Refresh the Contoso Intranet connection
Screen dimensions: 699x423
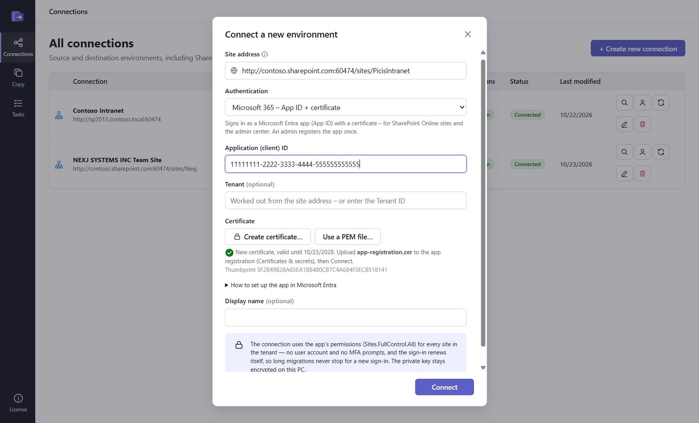click(x=661, y=103)
